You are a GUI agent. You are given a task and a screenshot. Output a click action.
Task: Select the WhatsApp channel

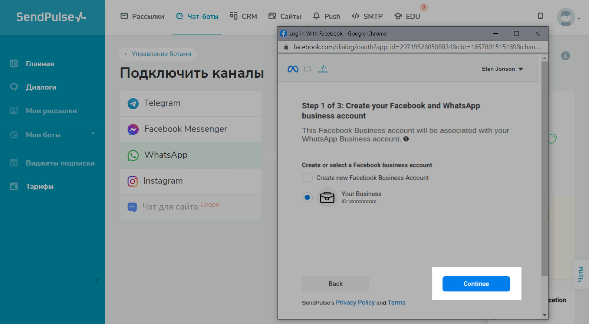191,155
